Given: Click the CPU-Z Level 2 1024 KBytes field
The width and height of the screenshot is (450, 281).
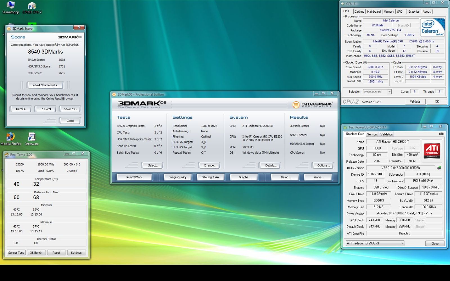Looking at the screenshot, I should pos(418,77).
